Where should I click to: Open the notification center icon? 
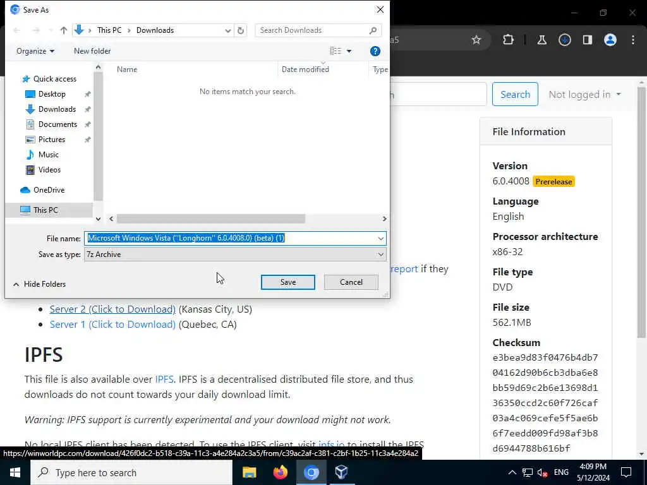tap(626, 472)
